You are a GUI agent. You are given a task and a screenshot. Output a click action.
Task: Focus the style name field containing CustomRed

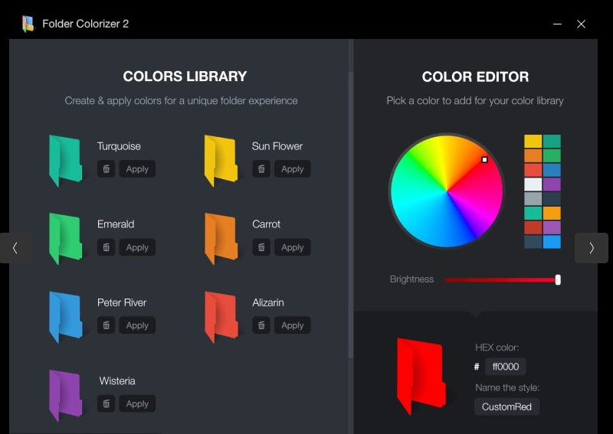tap(506, 406)
